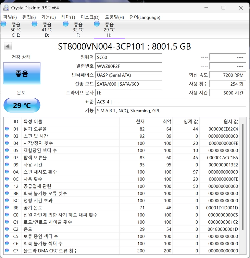Click raw value 000008EE62C4
The height and width of the screenshot is (258, 250).
click(223, 129)
